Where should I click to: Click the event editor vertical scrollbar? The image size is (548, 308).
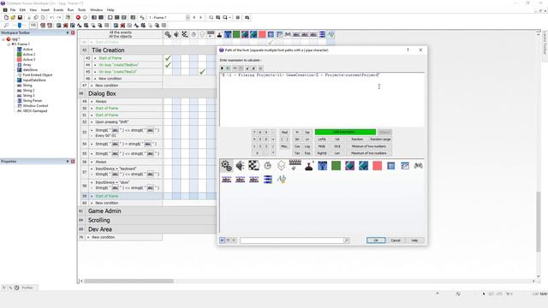[x=539, y=222]
